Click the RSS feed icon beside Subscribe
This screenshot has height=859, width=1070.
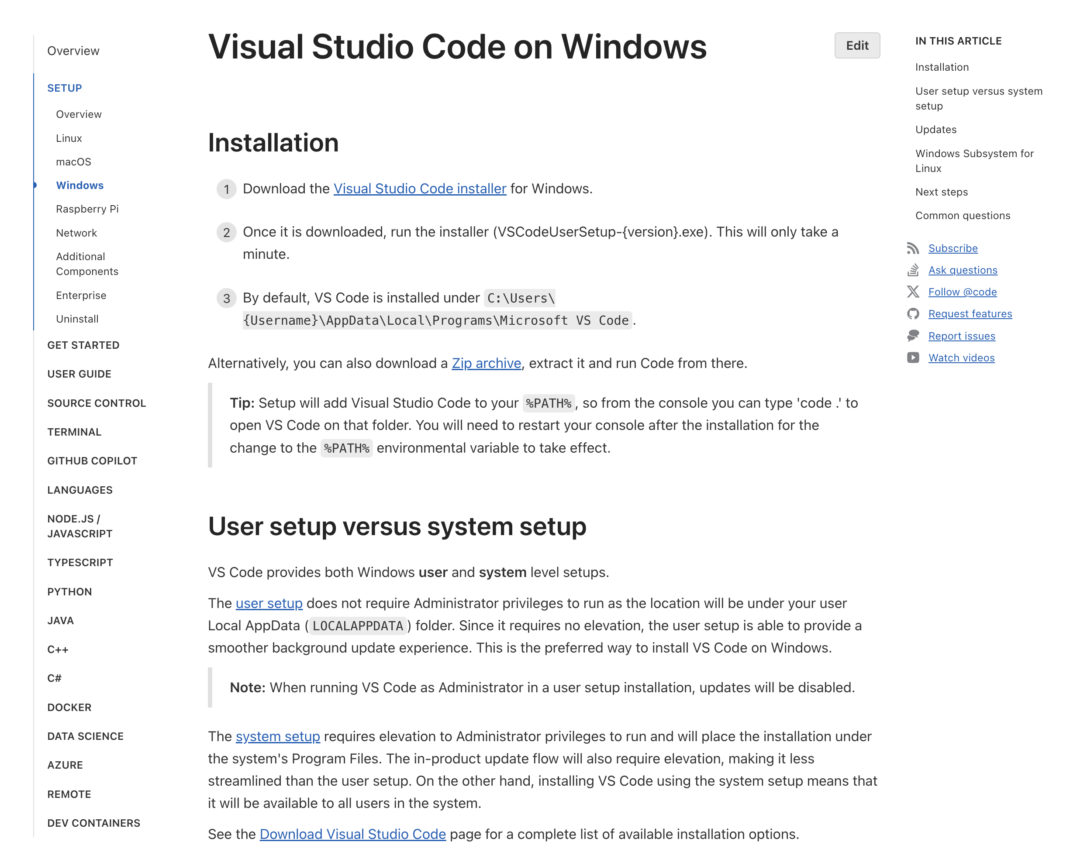click(913, 248)
